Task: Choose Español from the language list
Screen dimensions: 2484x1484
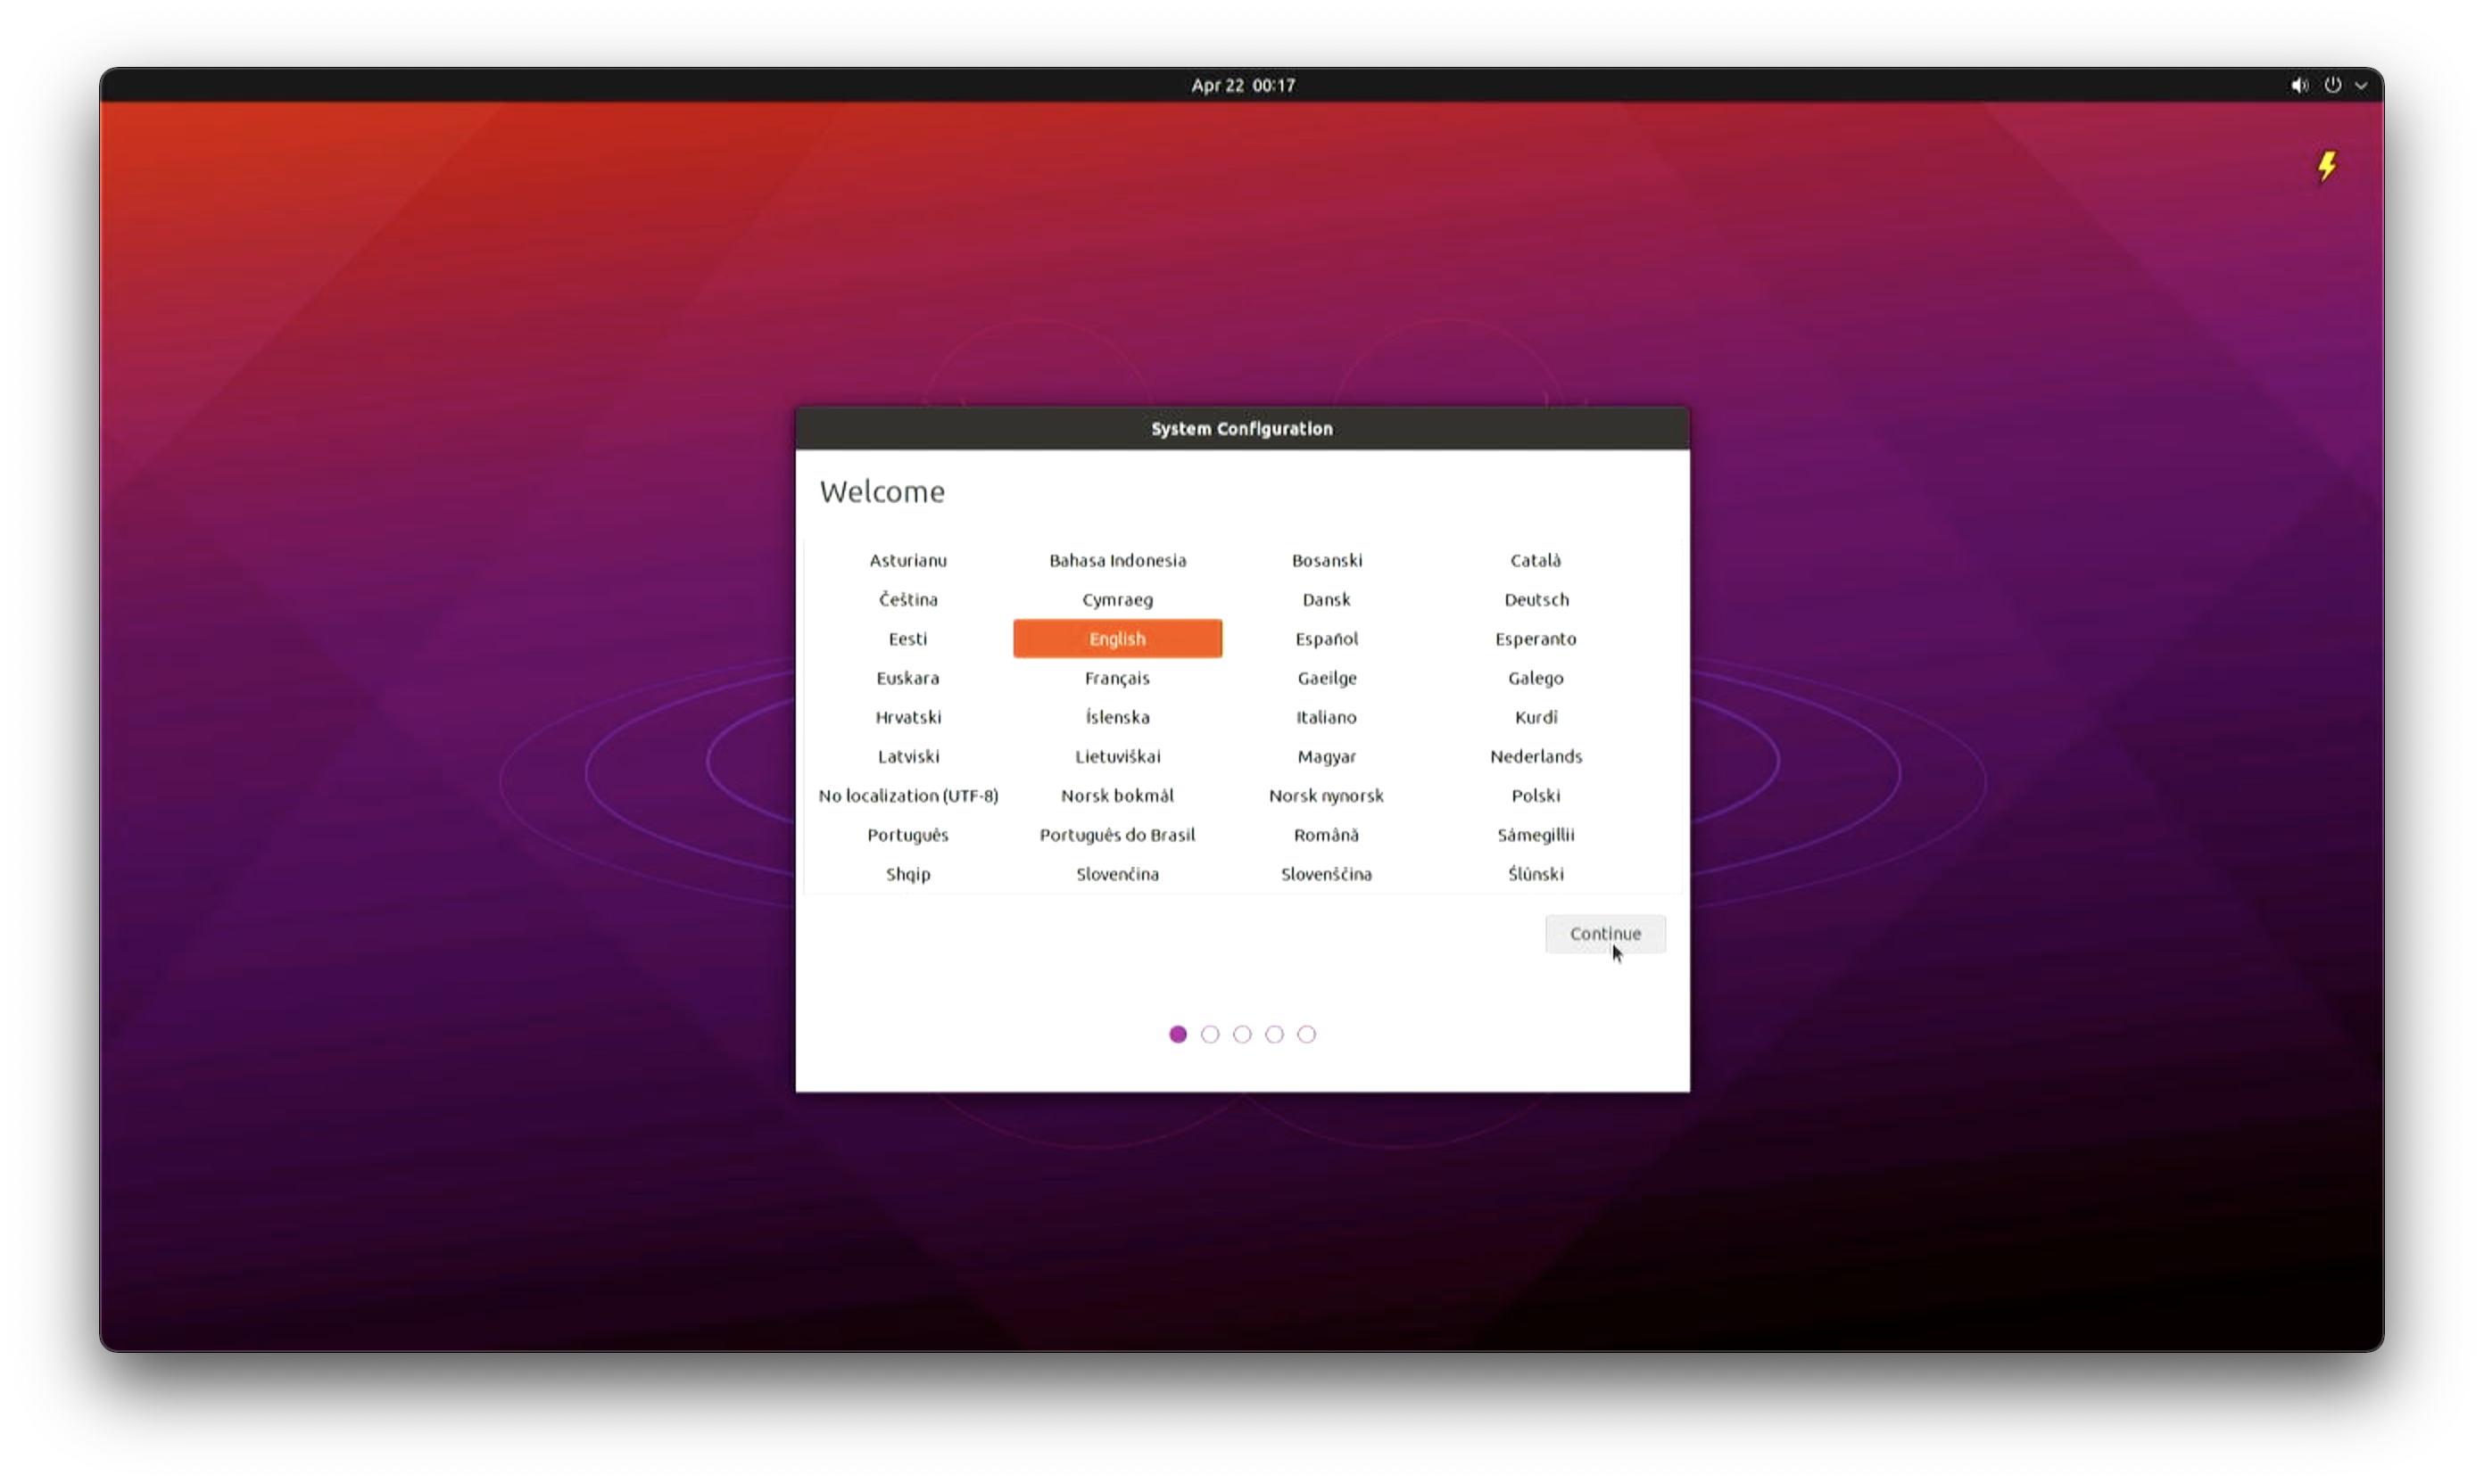Action: click(x=1326, y=638)
